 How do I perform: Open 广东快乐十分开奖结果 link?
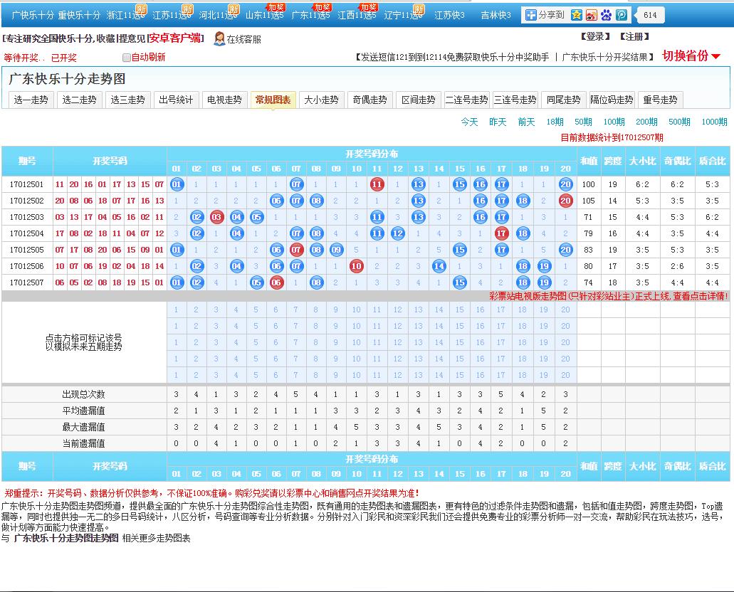pyautogui.click(x=604, y=57)
